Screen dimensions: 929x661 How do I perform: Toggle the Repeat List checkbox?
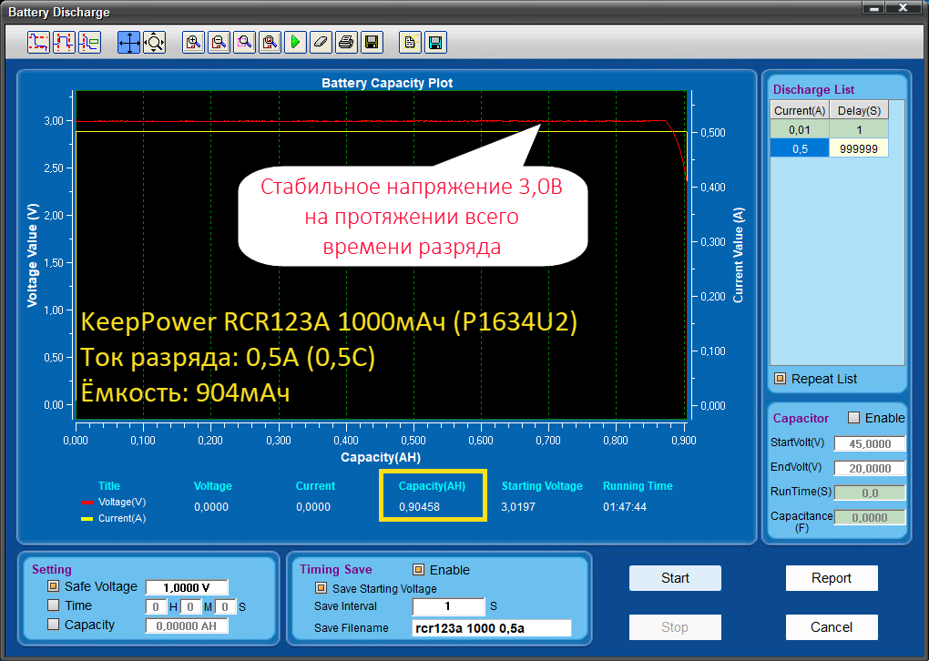click(x=780, y=379)
